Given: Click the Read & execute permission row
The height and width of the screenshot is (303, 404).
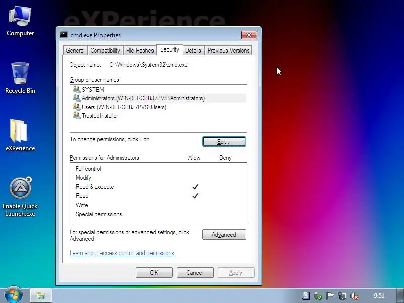Looking at the screenshot, I should point(159,187).
